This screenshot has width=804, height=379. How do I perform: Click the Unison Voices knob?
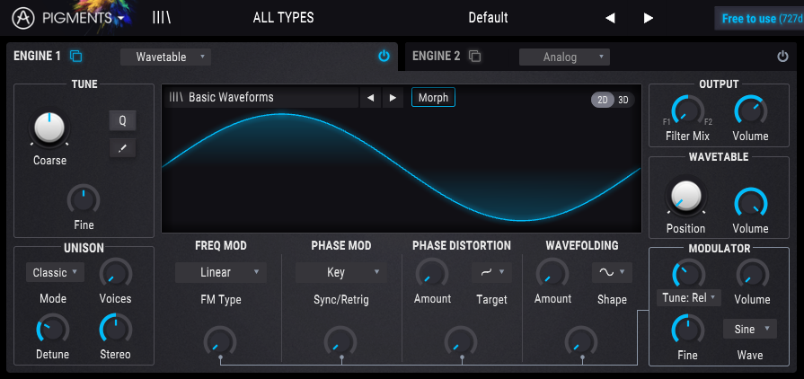pos(115,274)
